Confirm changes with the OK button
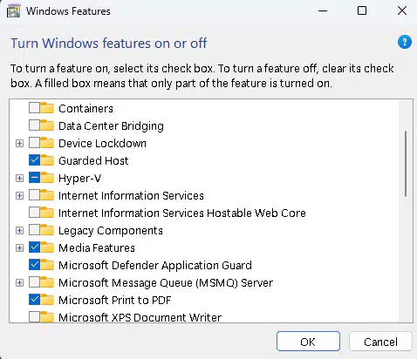The height and width of the screenshot is (359, 417). point(308,342)
